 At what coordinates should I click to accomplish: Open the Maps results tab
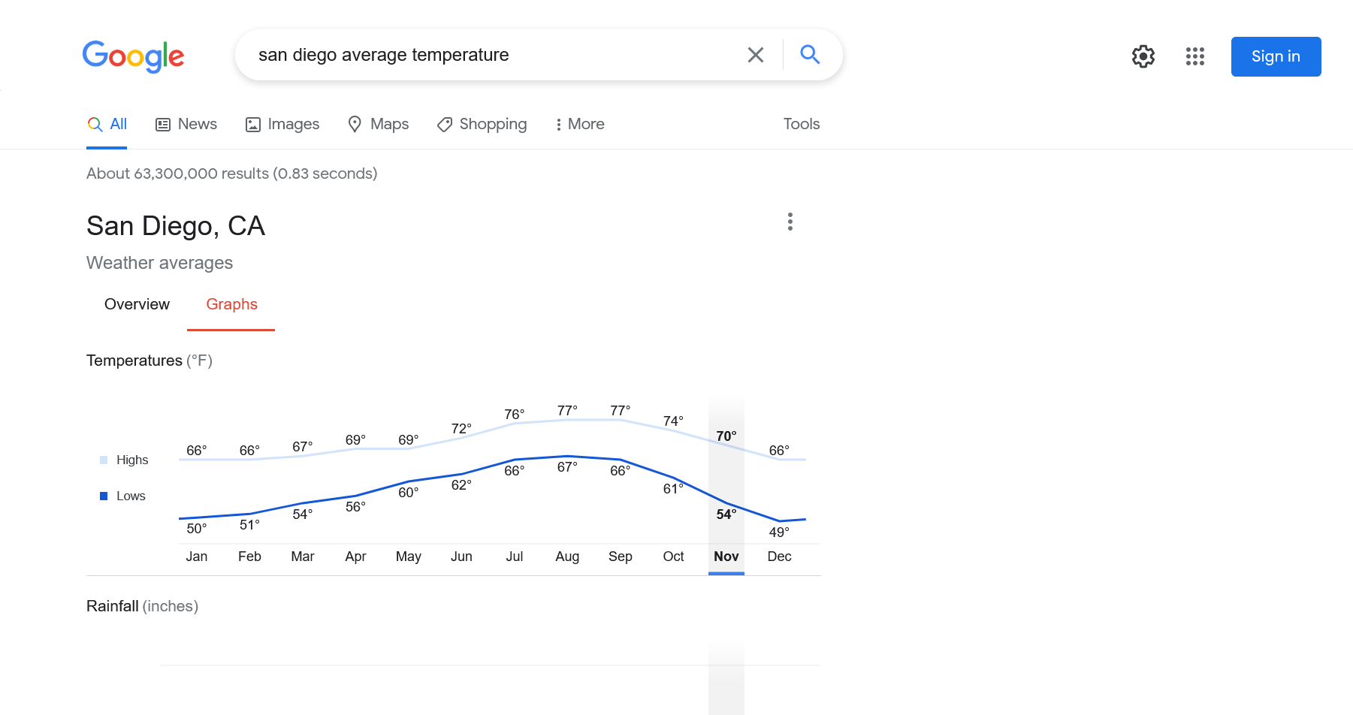click(379, 124)
